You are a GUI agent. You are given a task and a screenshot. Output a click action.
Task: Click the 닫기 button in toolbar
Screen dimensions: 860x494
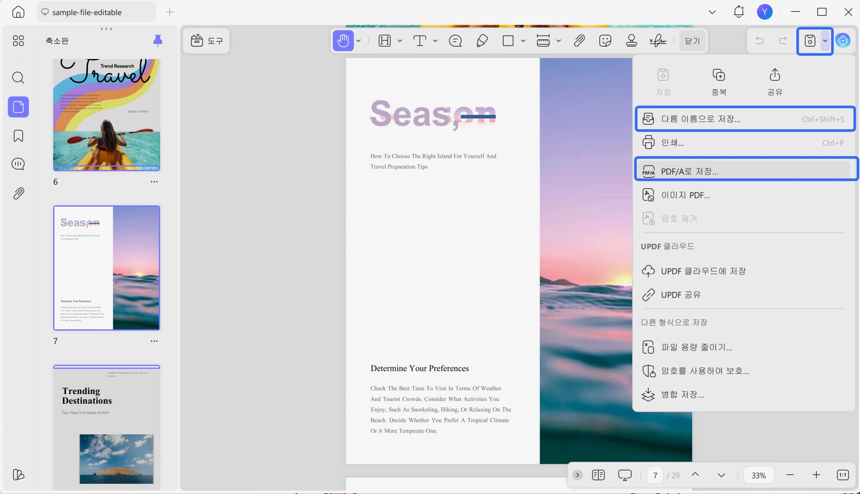[692, 41]
